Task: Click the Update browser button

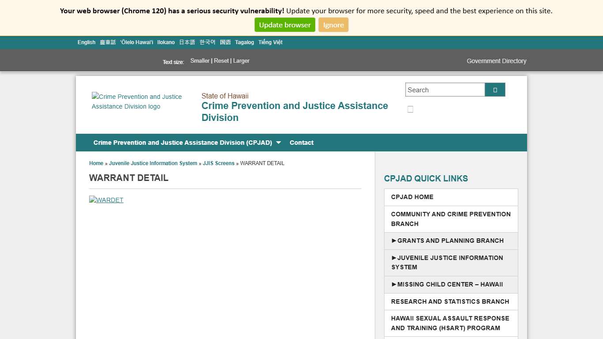Action: click(285, 25)
